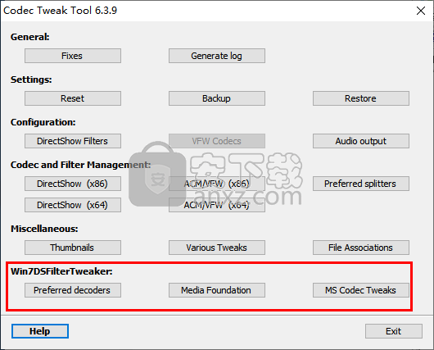Open Preferred splitters settings

coord(361,184)
